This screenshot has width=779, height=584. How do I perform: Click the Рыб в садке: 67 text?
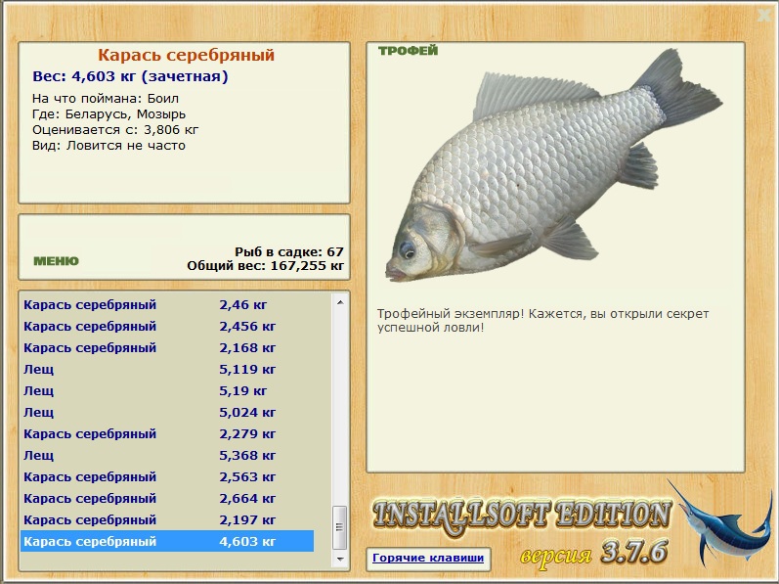point(289,252)
